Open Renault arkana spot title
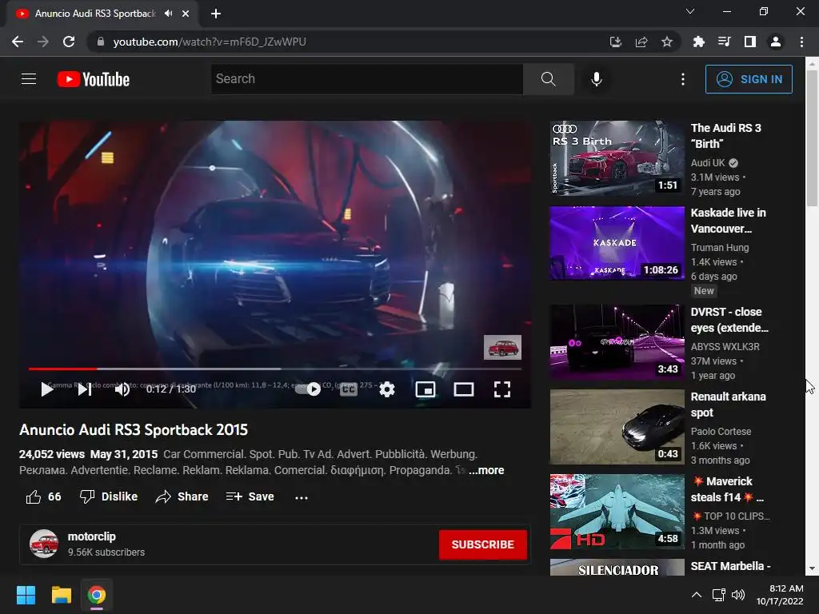This screenshot has height=614, width=819. pyautogui.click(x=728, y=405)
